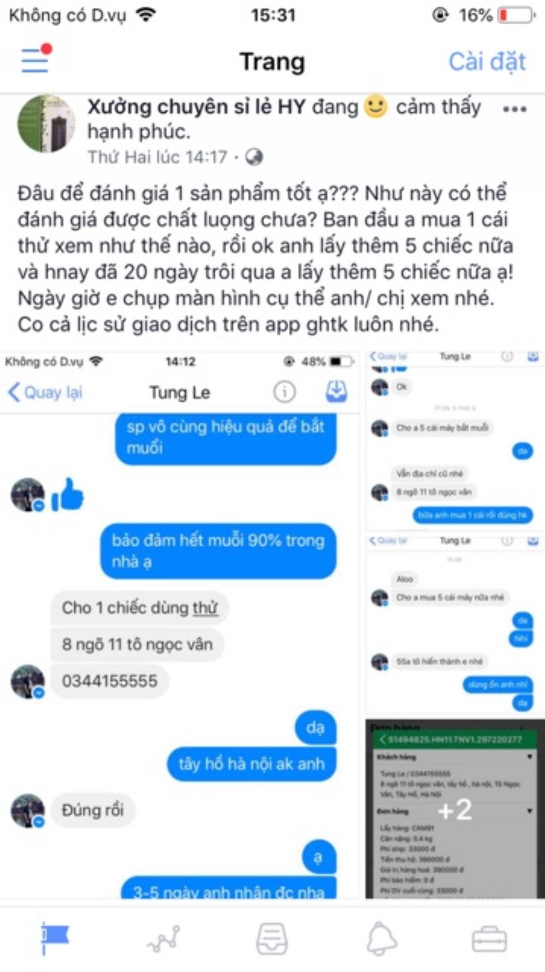
Task: Tap the happy emoji feeling icon
Action: (x=375, y=106)
